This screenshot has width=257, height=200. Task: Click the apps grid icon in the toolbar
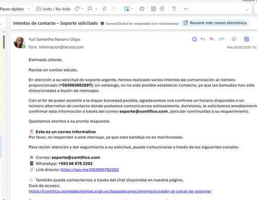pos(153,9)
